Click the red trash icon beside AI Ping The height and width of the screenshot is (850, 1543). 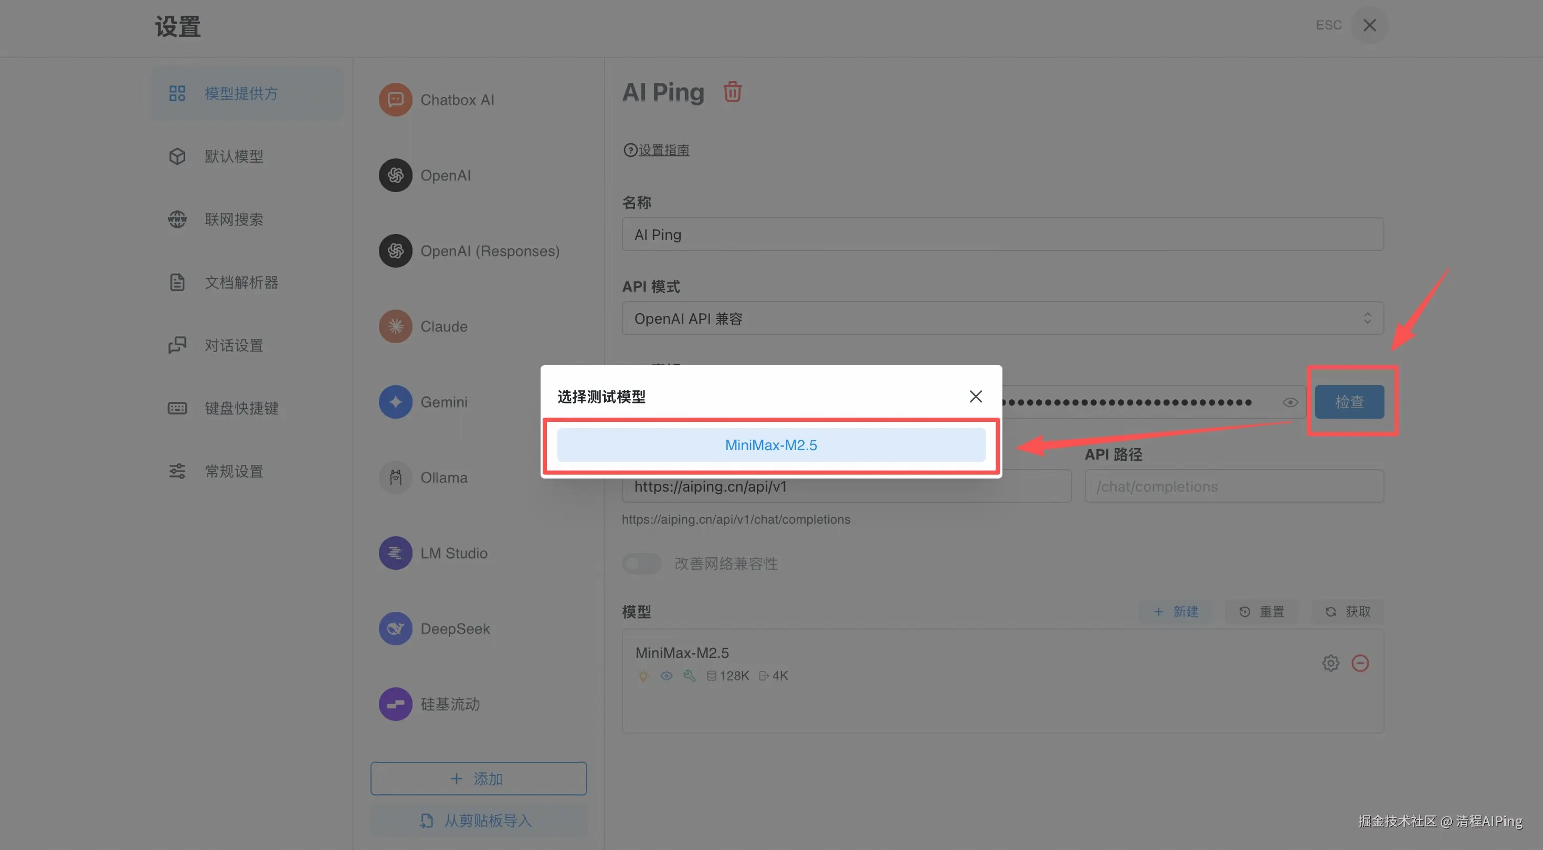click(732, 92)
